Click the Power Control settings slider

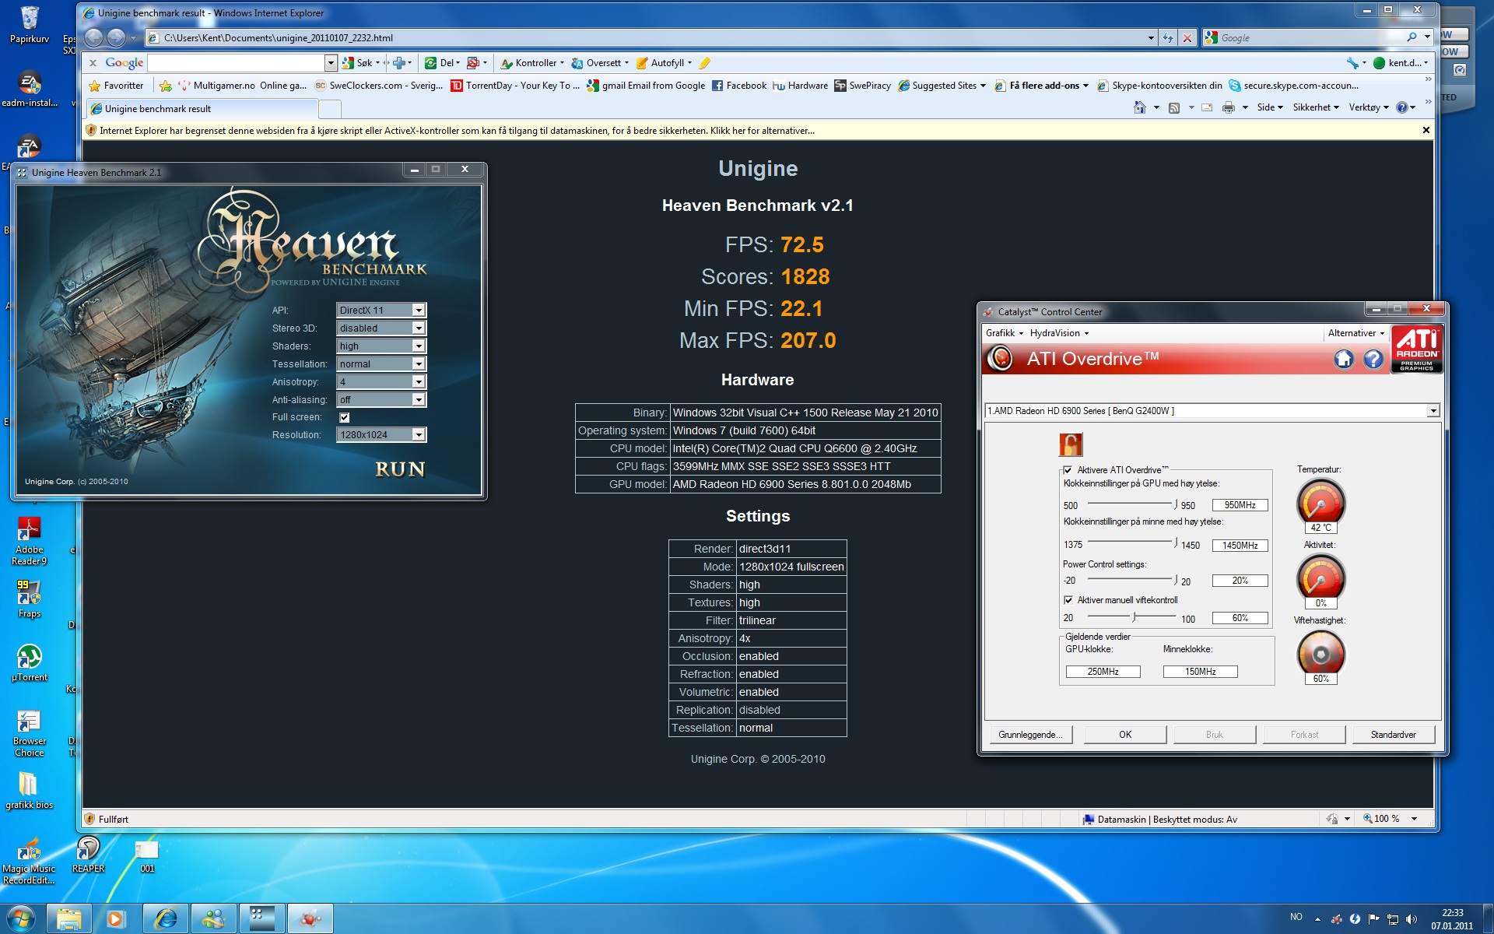(x=1132, y=580)
